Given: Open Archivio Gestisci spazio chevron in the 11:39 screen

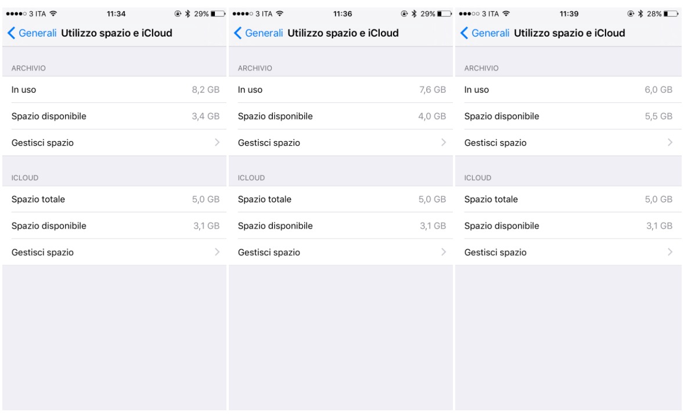Looking at the screenshot, I should pos(669,143).
